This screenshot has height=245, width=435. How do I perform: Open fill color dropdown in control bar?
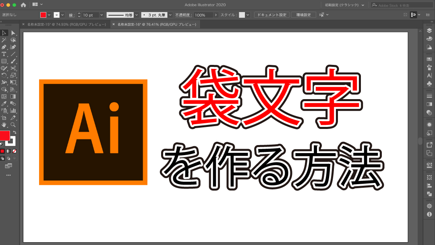click(49, 15)
